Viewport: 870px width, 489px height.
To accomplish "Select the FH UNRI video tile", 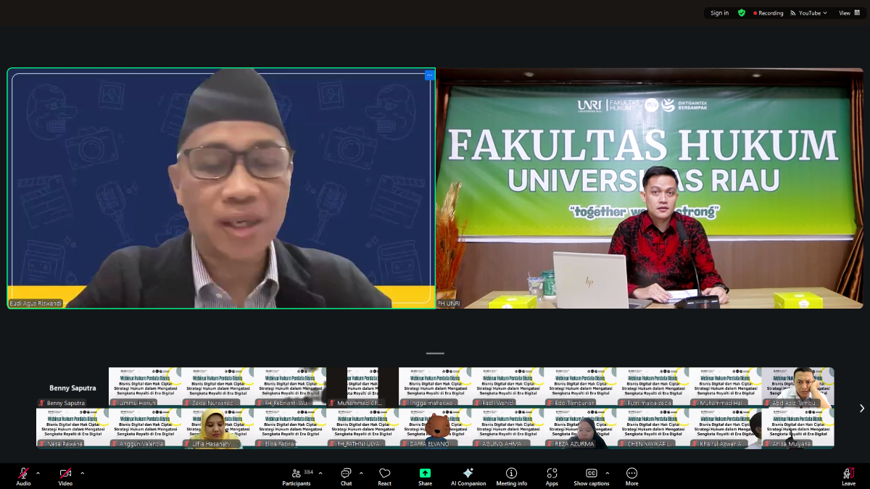I will pyautogui.click(x=650, y=188).
